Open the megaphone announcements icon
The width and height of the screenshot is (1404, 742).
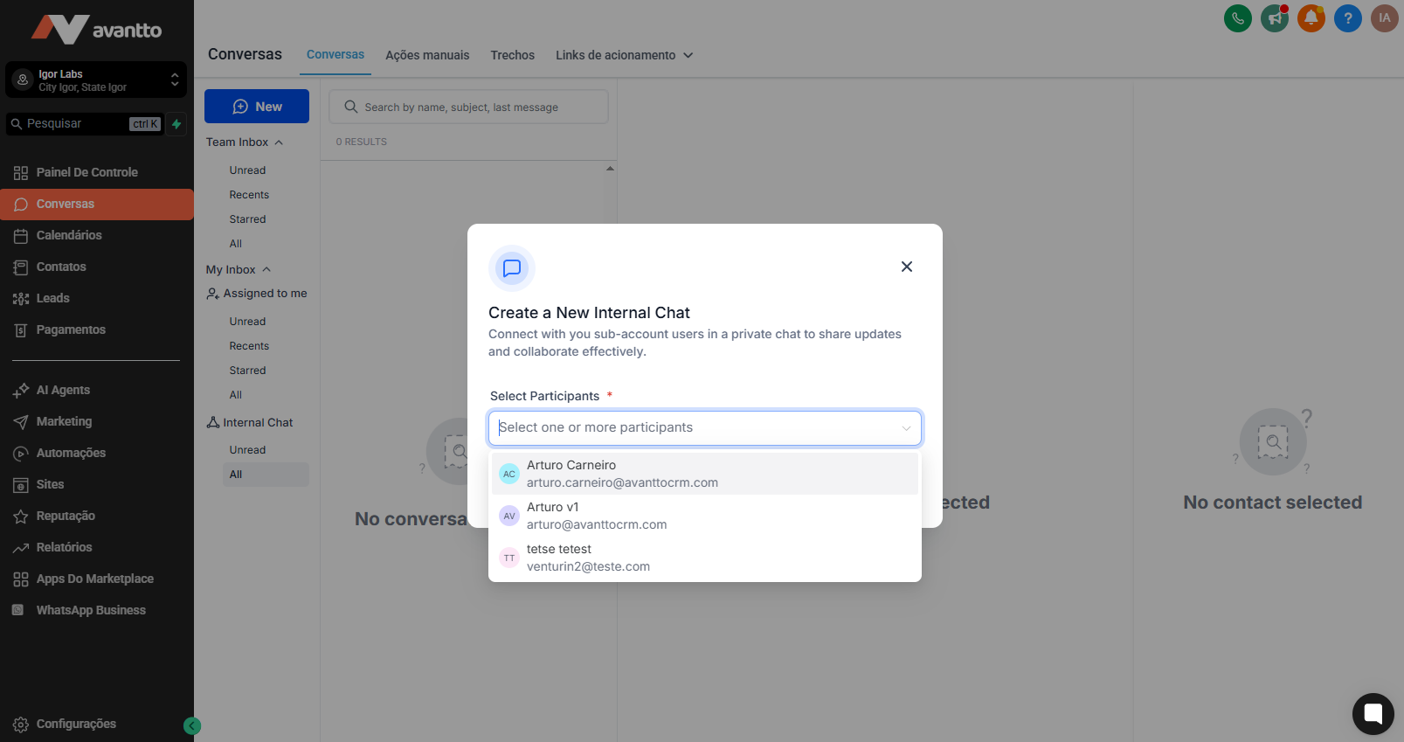1275,18
